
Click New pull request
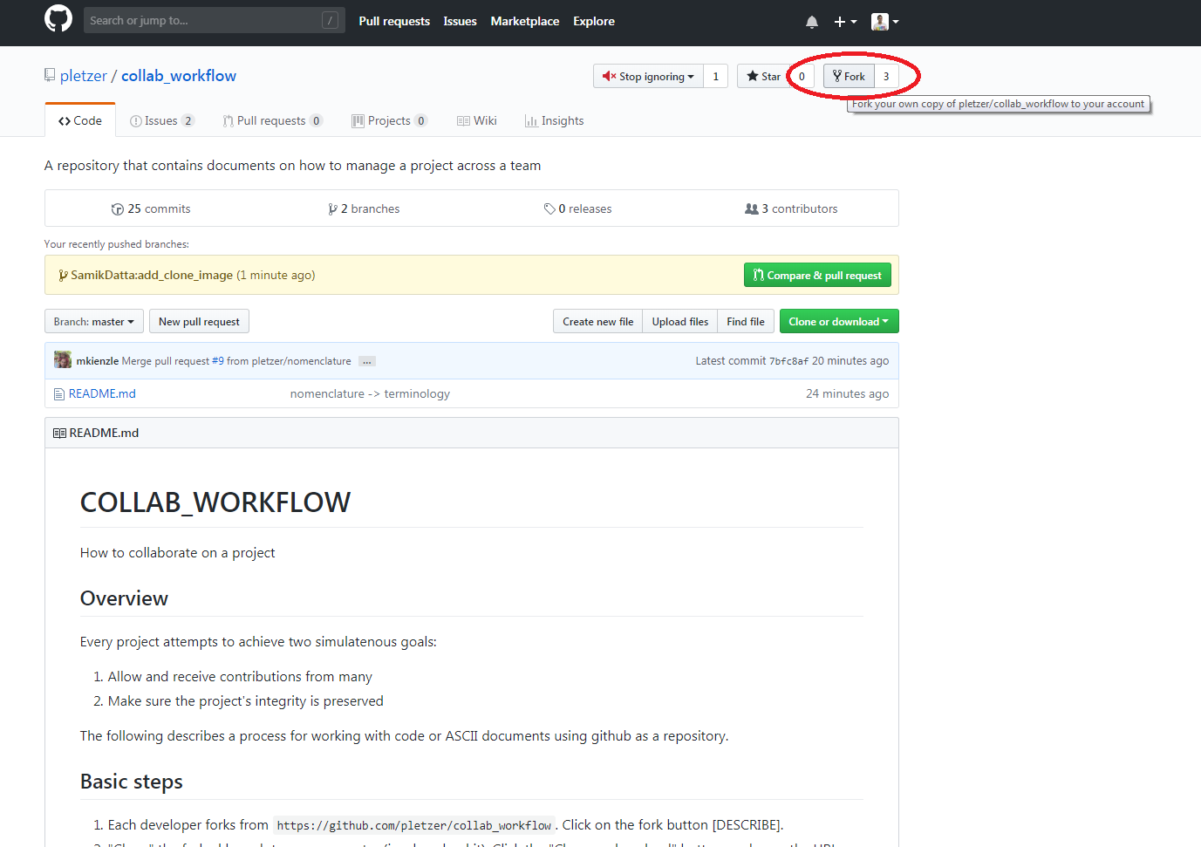199,321
